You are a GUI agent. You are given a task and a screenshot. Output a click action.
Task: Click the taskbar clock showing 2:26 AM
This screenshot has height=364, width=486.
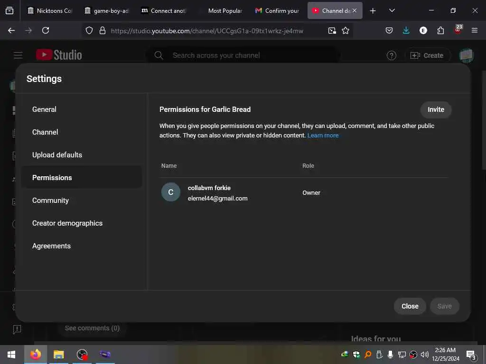click(445, 355)
